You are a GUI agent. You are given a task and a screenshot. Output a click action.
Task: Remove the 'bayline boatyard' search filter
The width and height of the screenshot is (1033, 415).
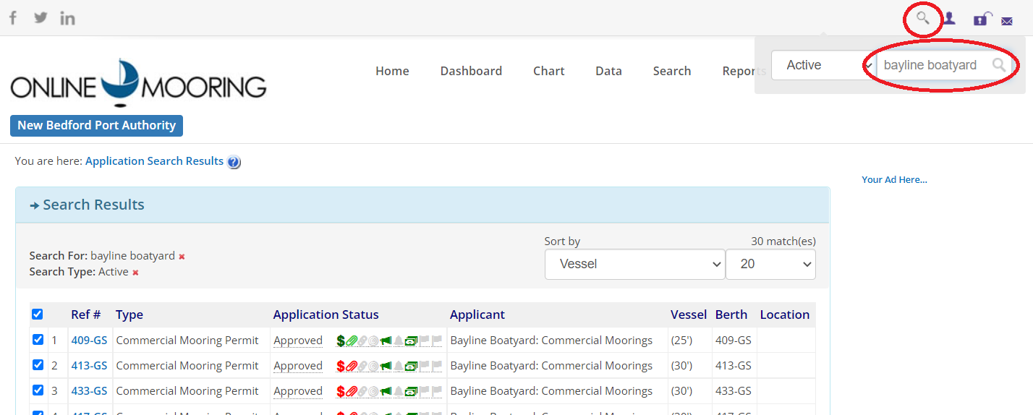click(182, 257)
